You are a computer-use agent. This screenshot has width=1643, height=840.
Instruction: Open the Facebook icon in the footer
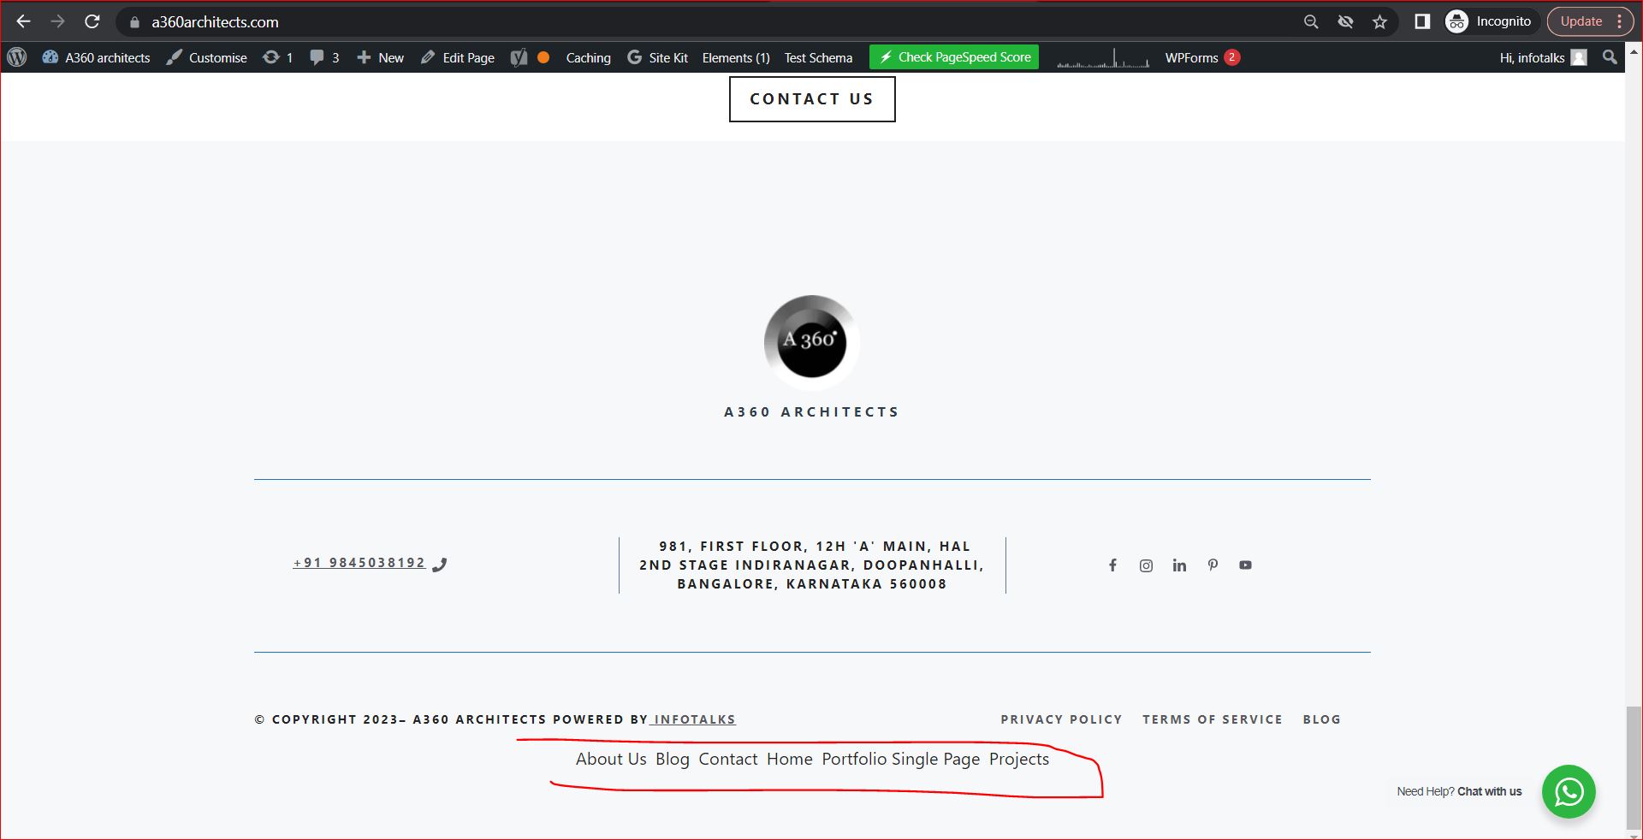[1112, 565]
